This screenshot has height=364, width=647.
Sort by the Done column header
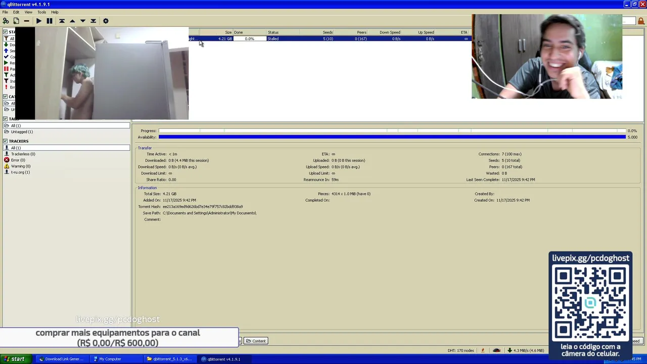pyautogui.click(x=249, y=32)
